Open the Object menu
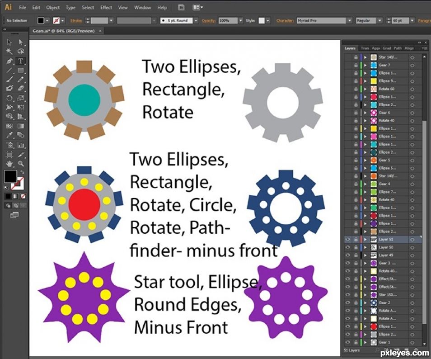The height and width of the screenshot is (359, 431). tap(53, 7)
